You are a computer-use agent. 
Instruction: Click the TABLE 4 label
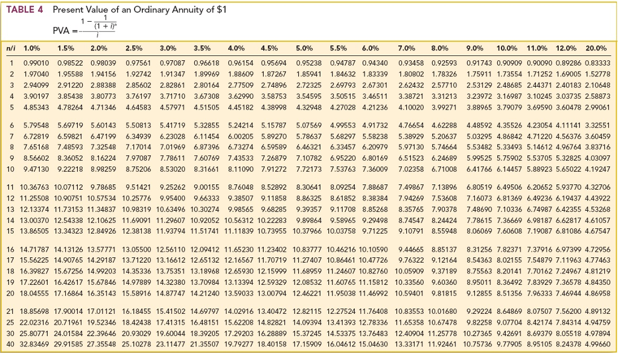[24, 10]
